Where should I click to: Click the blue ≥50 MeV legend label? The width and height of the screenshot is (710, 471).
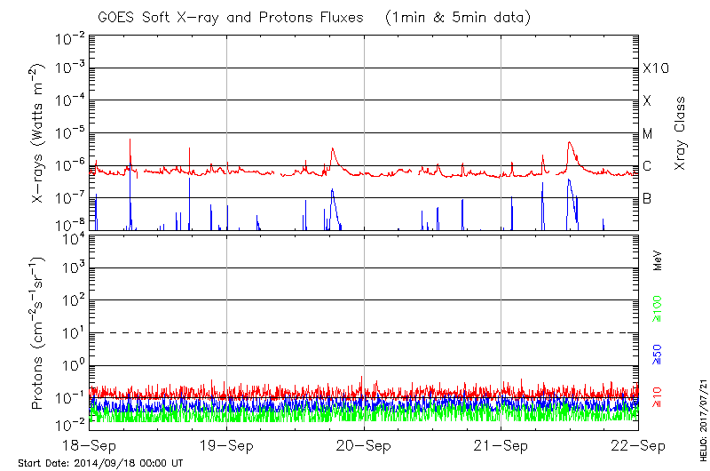click(x=658, y=354)
